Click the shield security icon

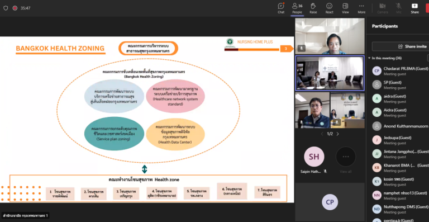pos(6,8)
